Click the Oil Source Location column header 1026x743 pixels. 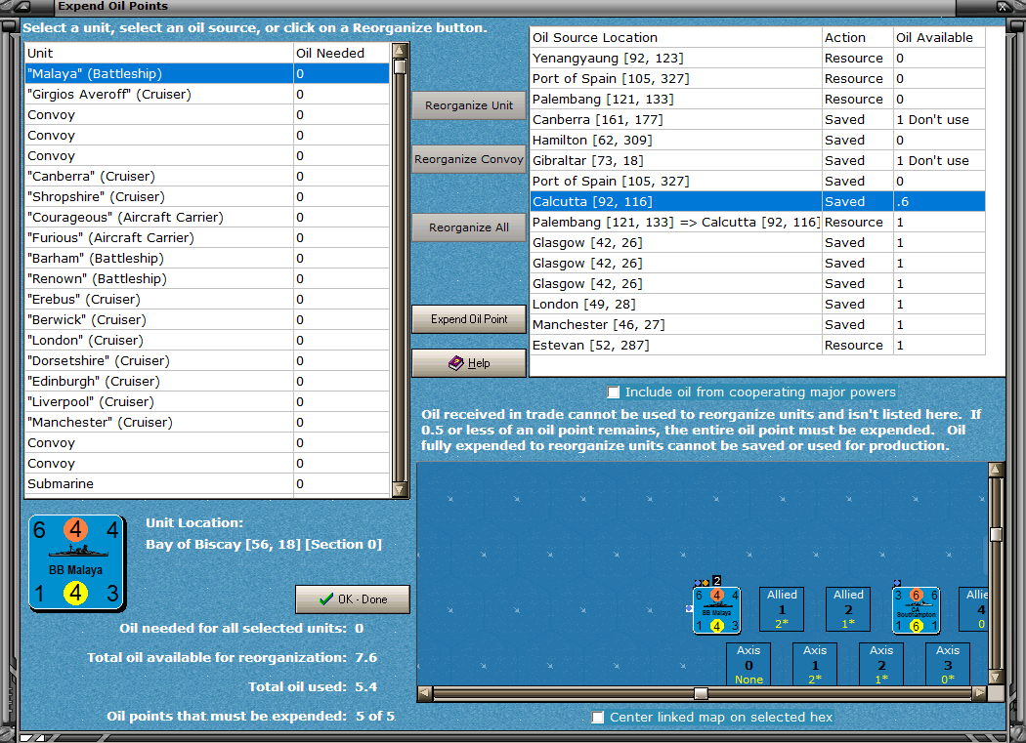coord(675,37)
